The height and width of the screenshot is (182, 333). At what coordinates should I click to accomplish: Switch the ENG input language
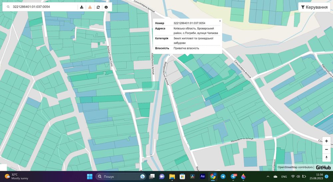[284, 177]
